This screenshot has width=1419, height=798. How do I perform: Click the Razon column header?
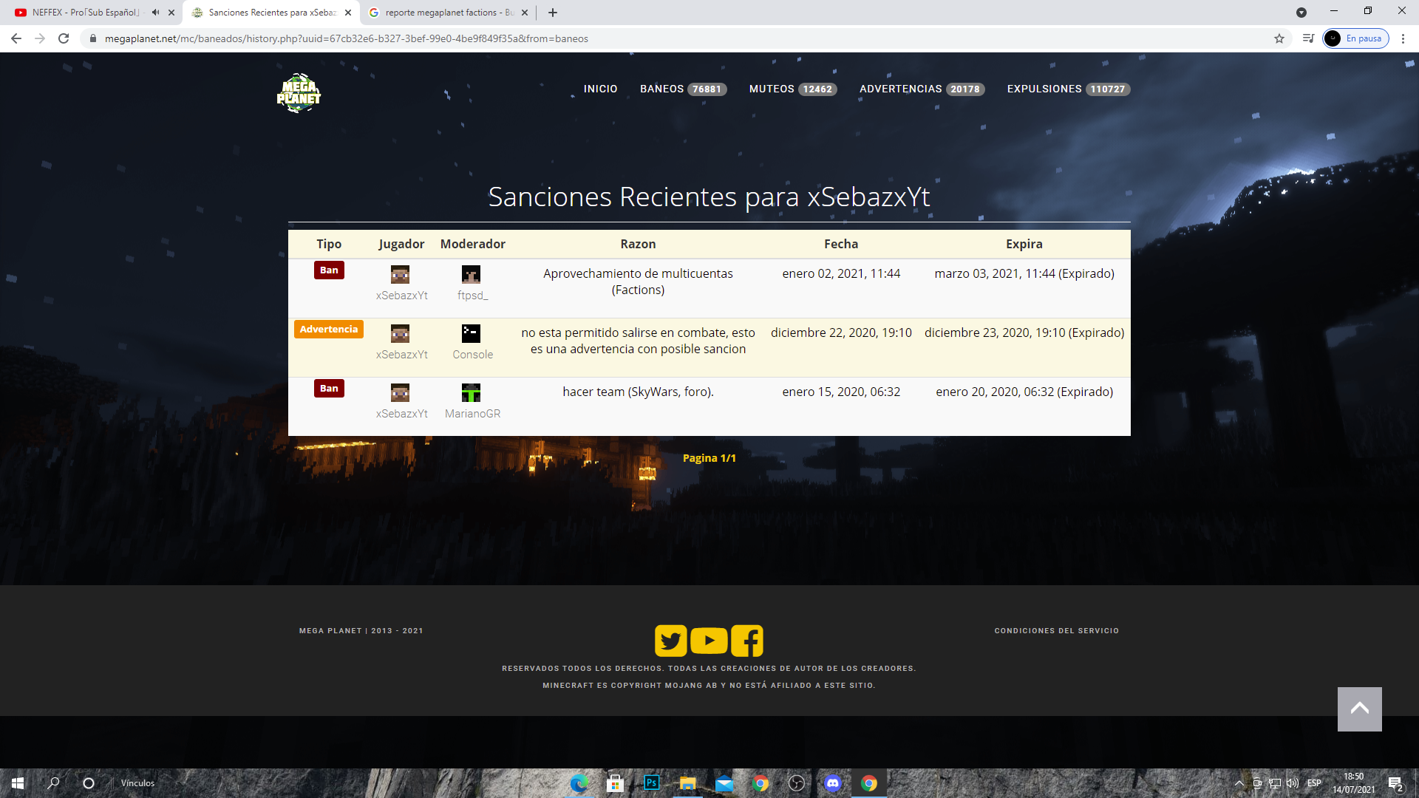[639, 244]
